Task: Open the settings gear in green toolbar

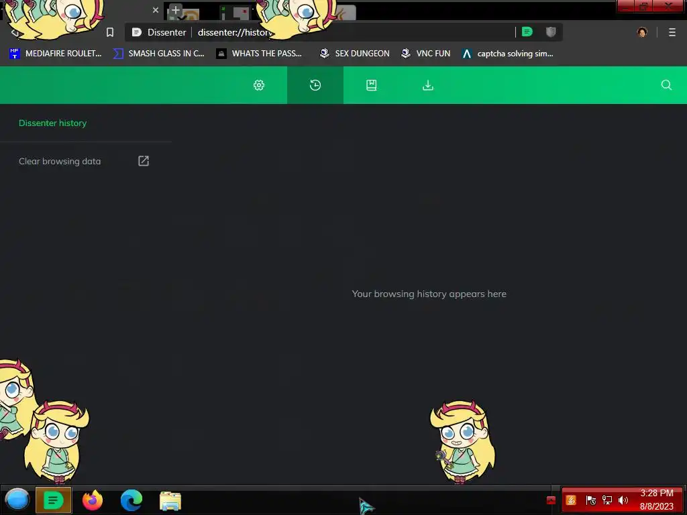Action: (x=259, y=85)
